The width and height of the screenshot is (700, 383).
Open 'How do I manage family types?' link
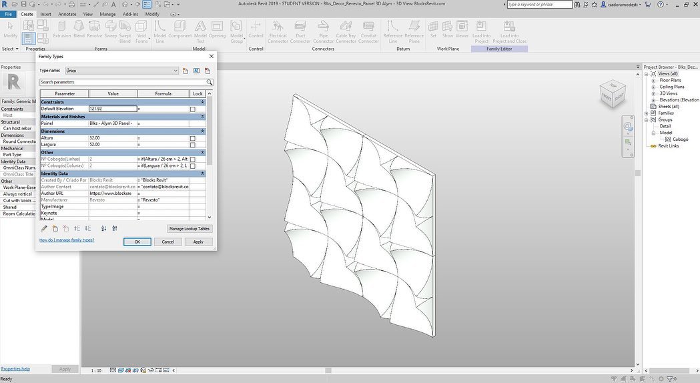click(67, 240)
